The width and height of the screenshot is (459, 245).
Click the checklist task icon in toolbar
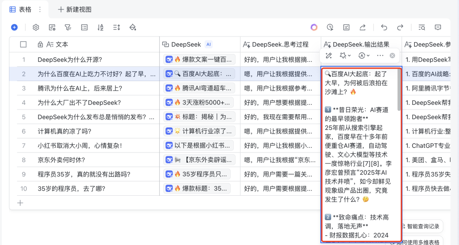click(346, 28)
